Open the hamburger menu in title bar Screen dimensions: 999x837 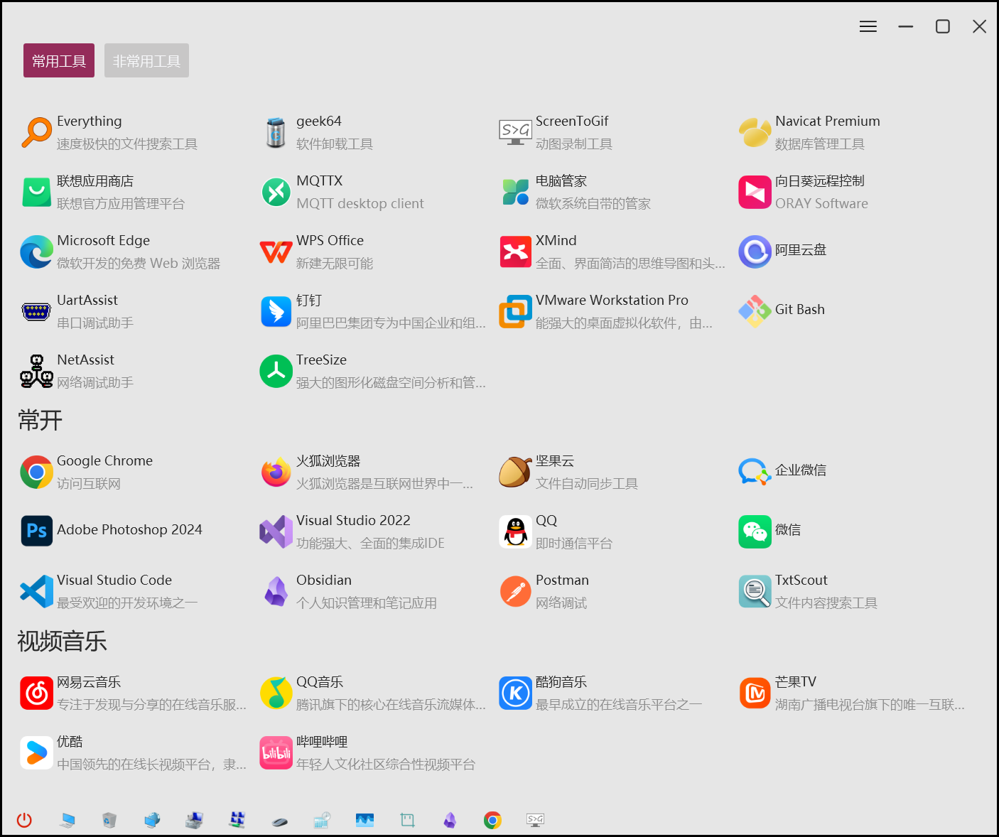pyautogui.click(x=868, y=27)
